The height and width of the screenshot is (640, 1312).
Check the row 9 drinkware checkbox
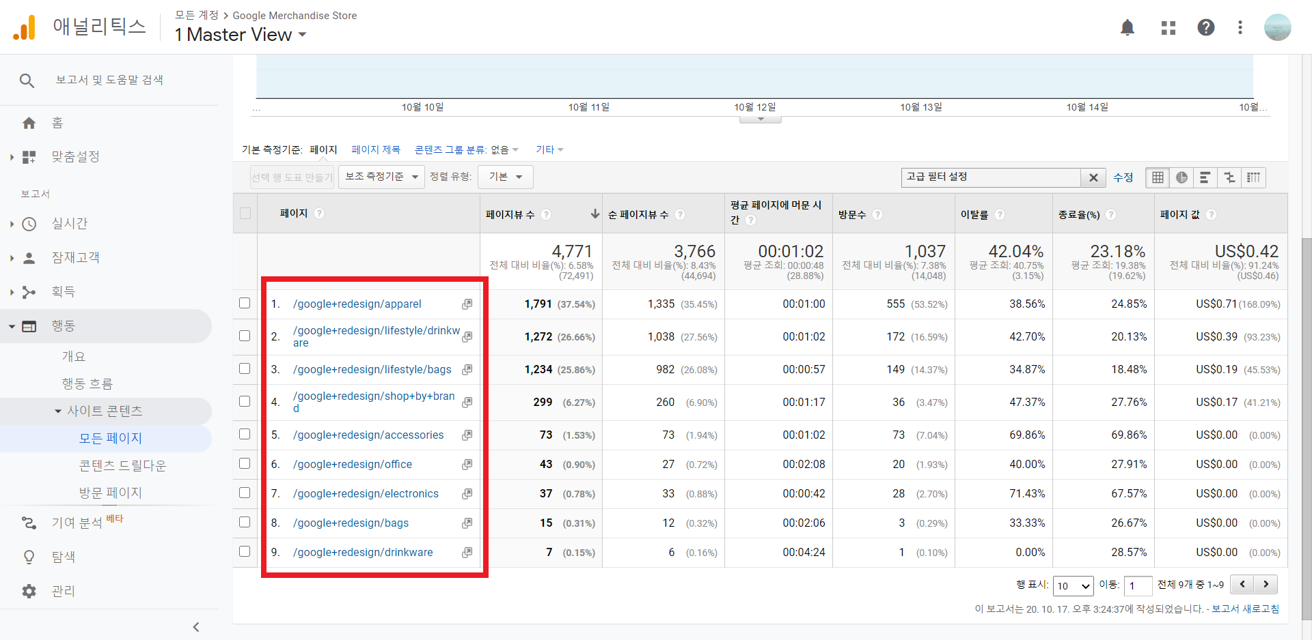point(245,551)
